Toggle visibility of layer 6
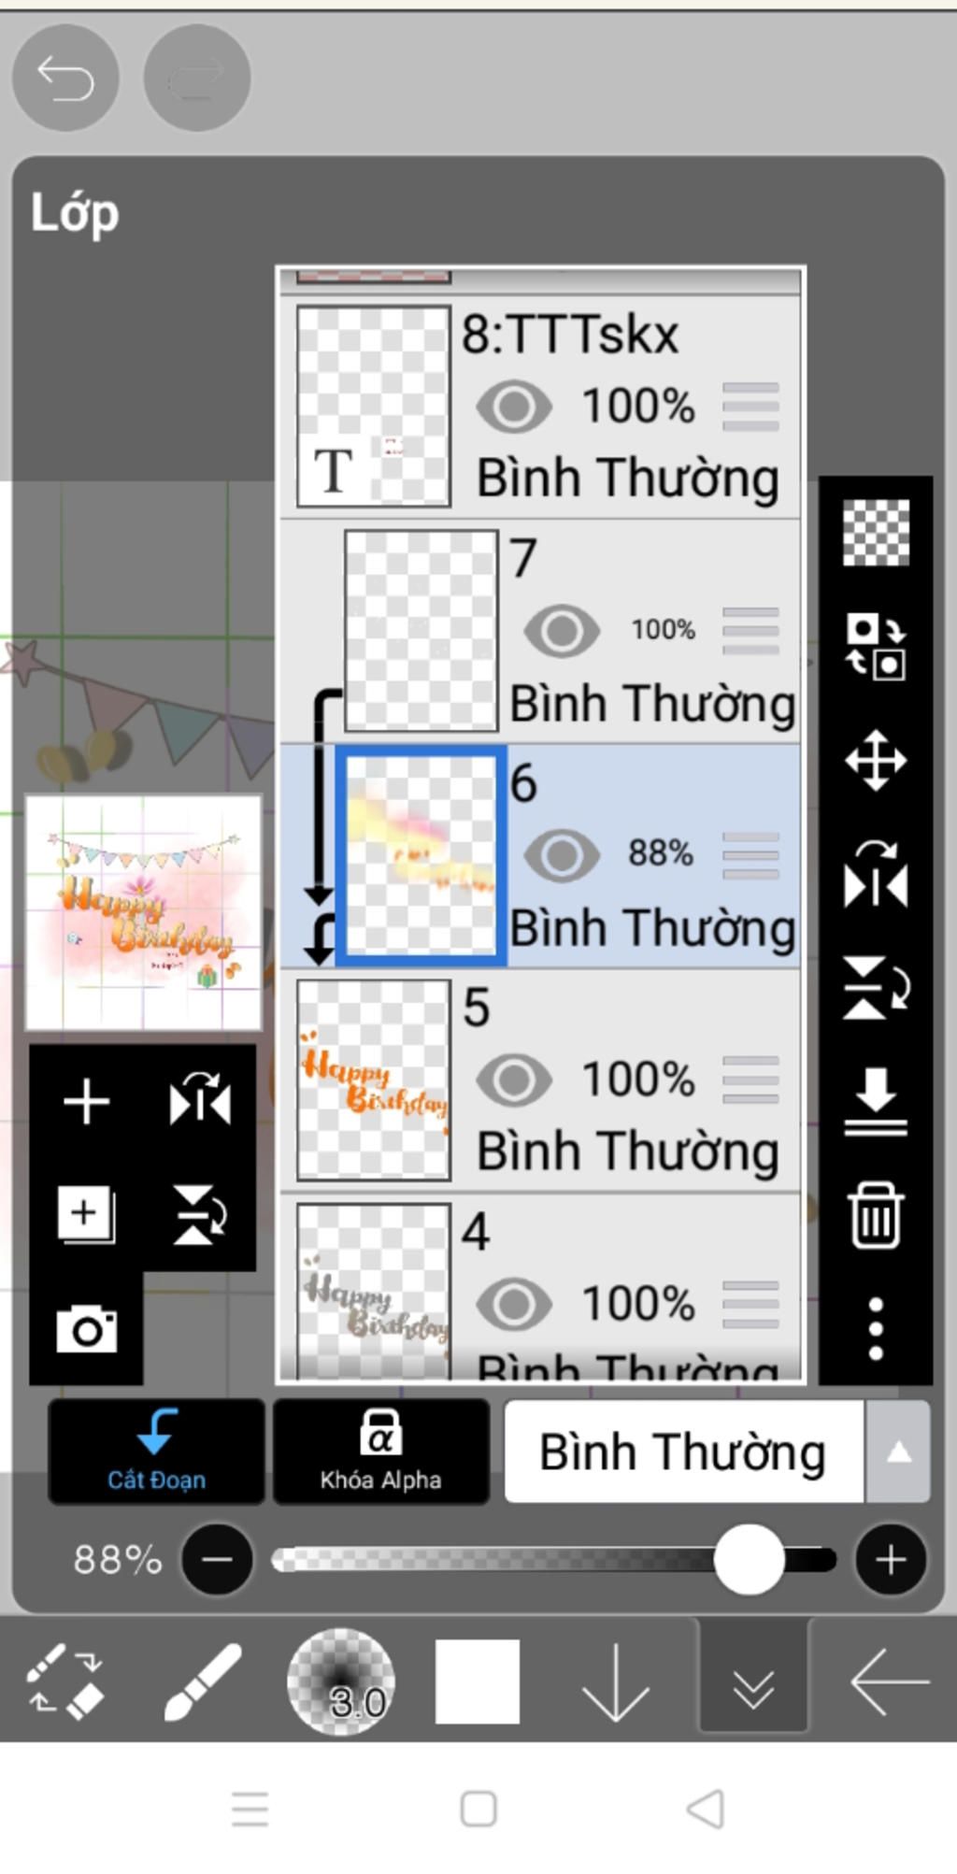 coord(562,854)
